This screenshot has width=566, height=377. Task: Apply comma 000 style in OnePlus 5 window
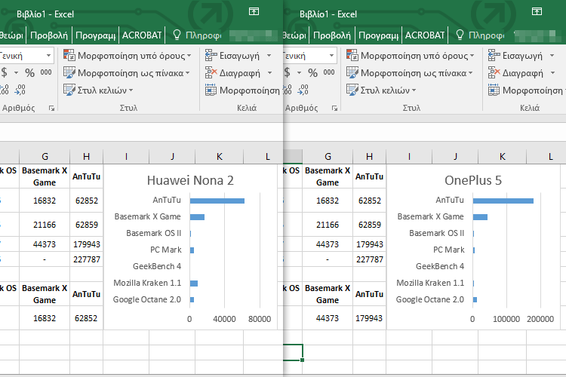click(329, 72)
